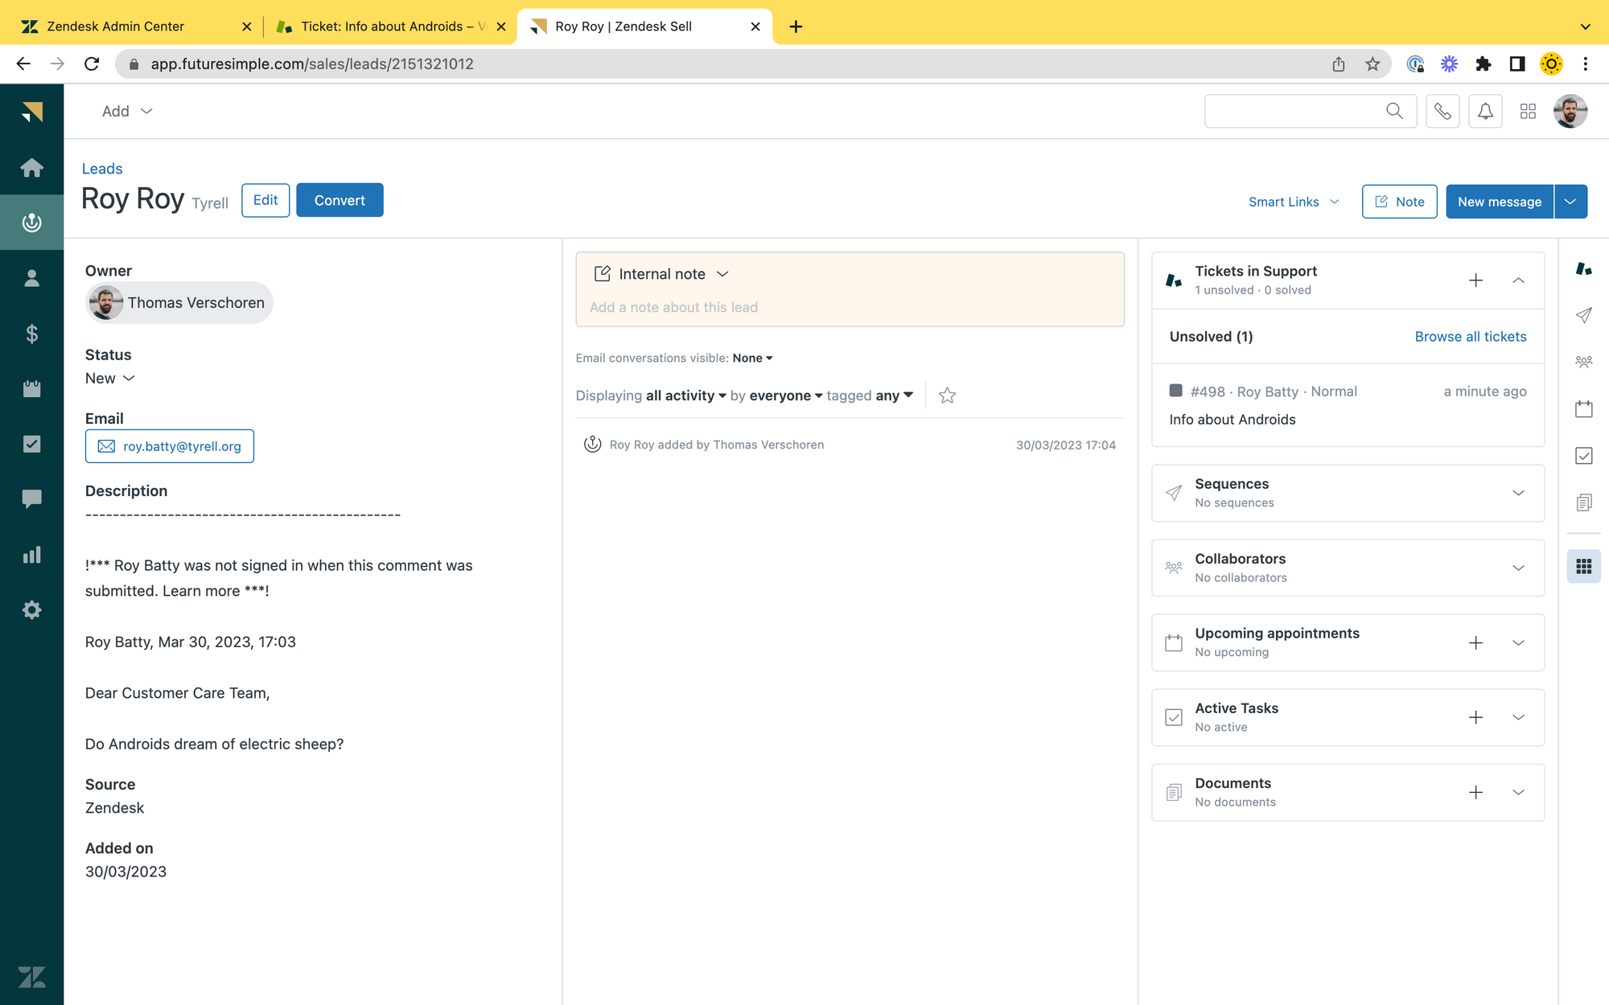Click the Zendesk products grid icon
1609x1005 pixels.
1528,112
